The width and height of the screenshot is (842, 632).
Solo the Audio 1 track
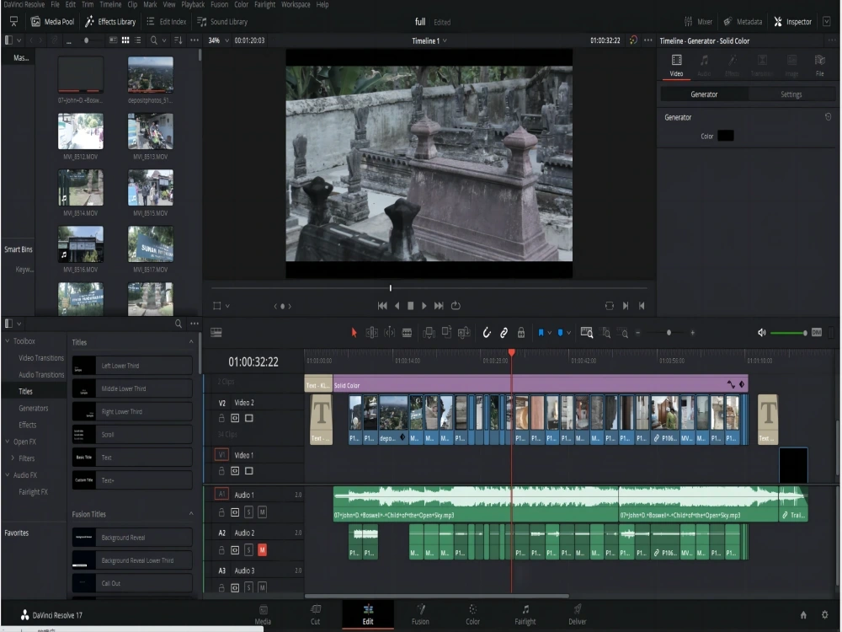248,512
